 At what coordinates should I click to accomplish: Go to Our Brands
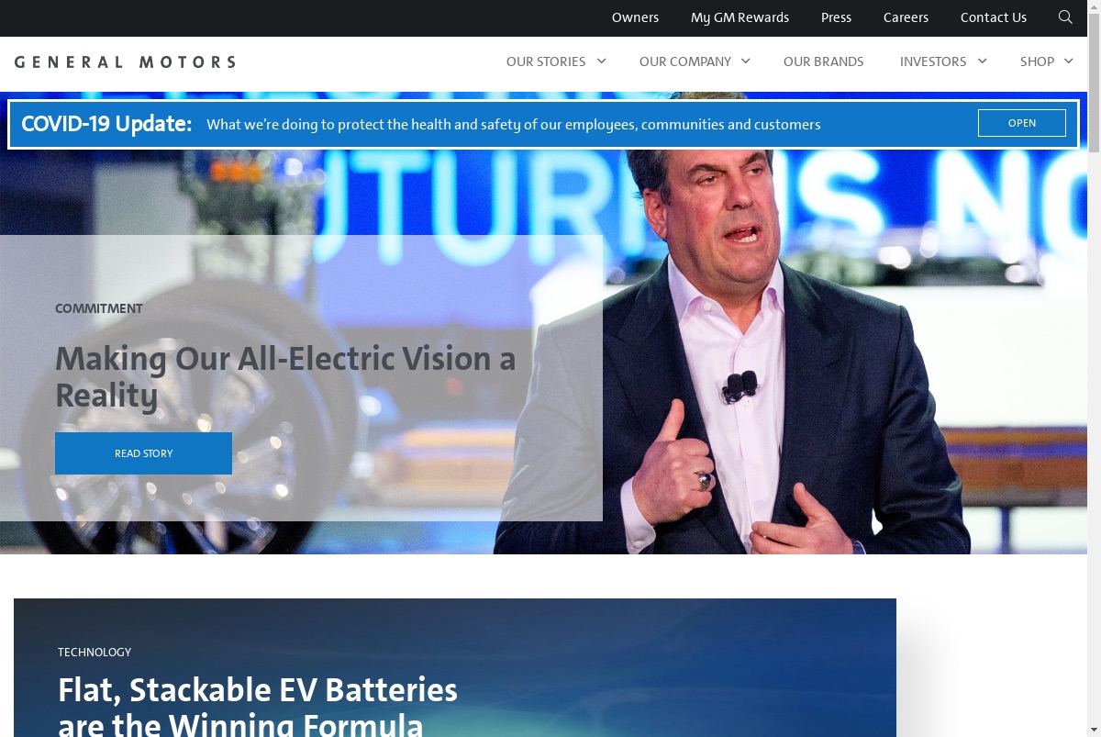pos(824,61)
